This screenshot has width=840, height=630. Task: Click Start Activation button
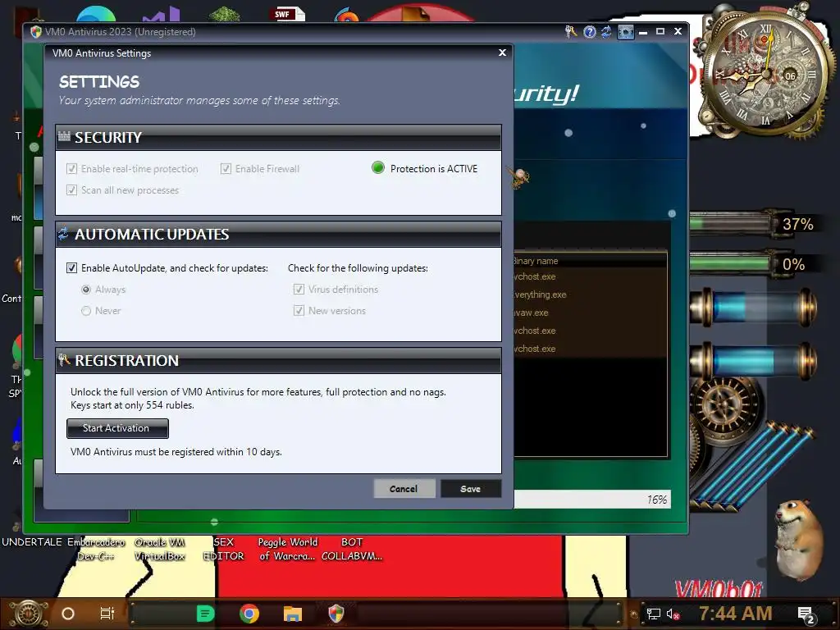coord(117,428)
